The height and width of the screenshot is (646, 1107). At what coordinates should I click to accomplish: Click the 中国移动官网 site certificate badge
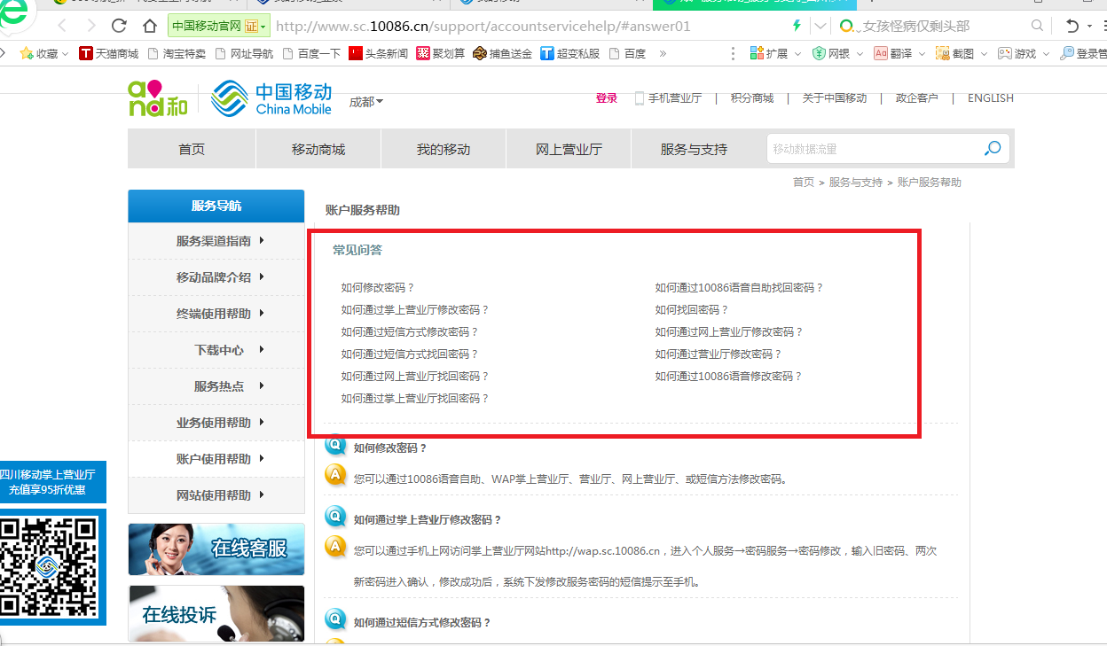218,26
